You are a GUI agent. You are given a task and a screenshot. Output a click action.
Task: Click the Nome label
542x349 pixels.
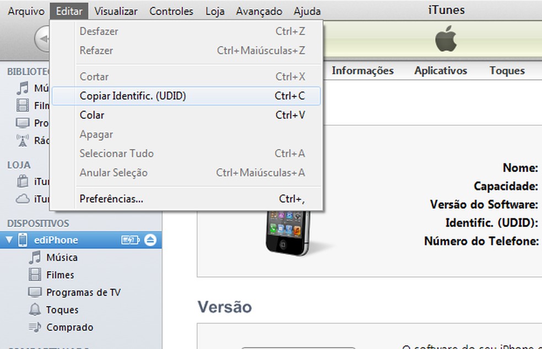[520, 168]
